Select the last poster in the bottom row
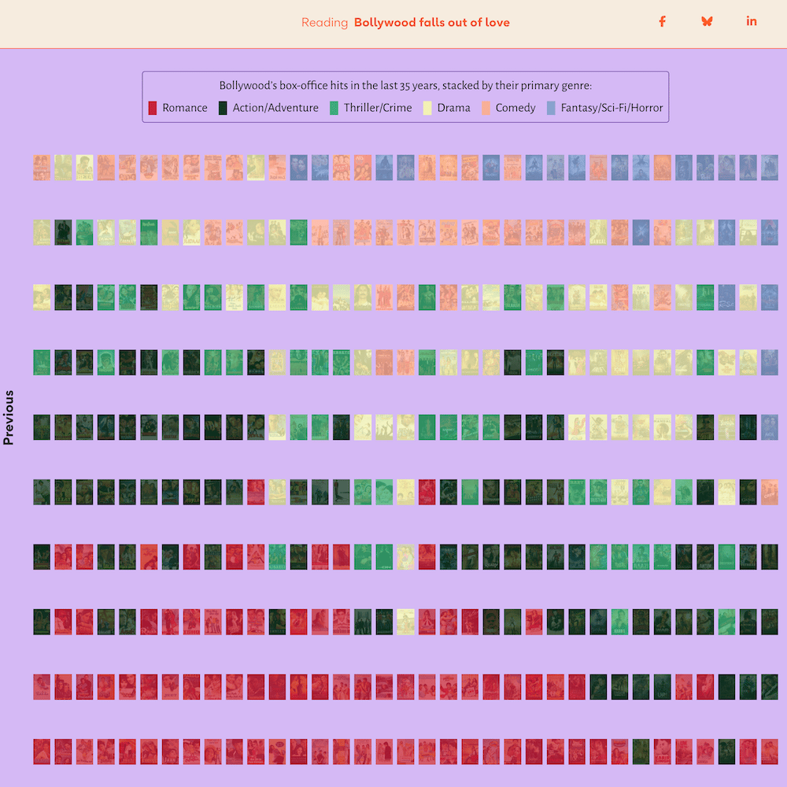This screenshot has width=787, height=787. pos(770,752)
